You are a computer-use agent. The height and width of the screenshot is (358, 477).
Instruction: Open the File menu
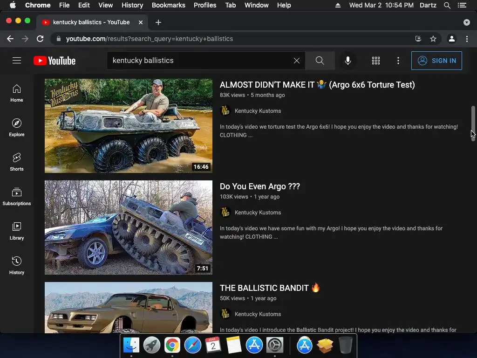[x=64, y=5]
